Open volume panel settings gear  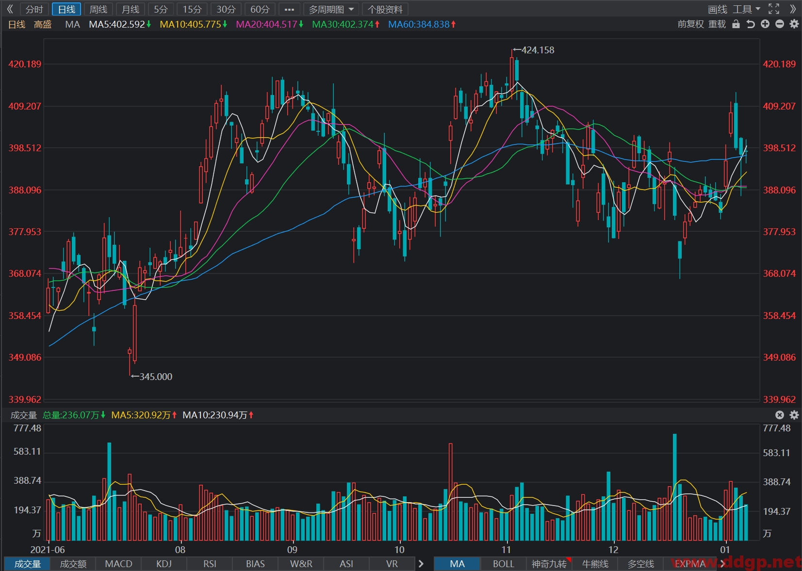point(794,415)
